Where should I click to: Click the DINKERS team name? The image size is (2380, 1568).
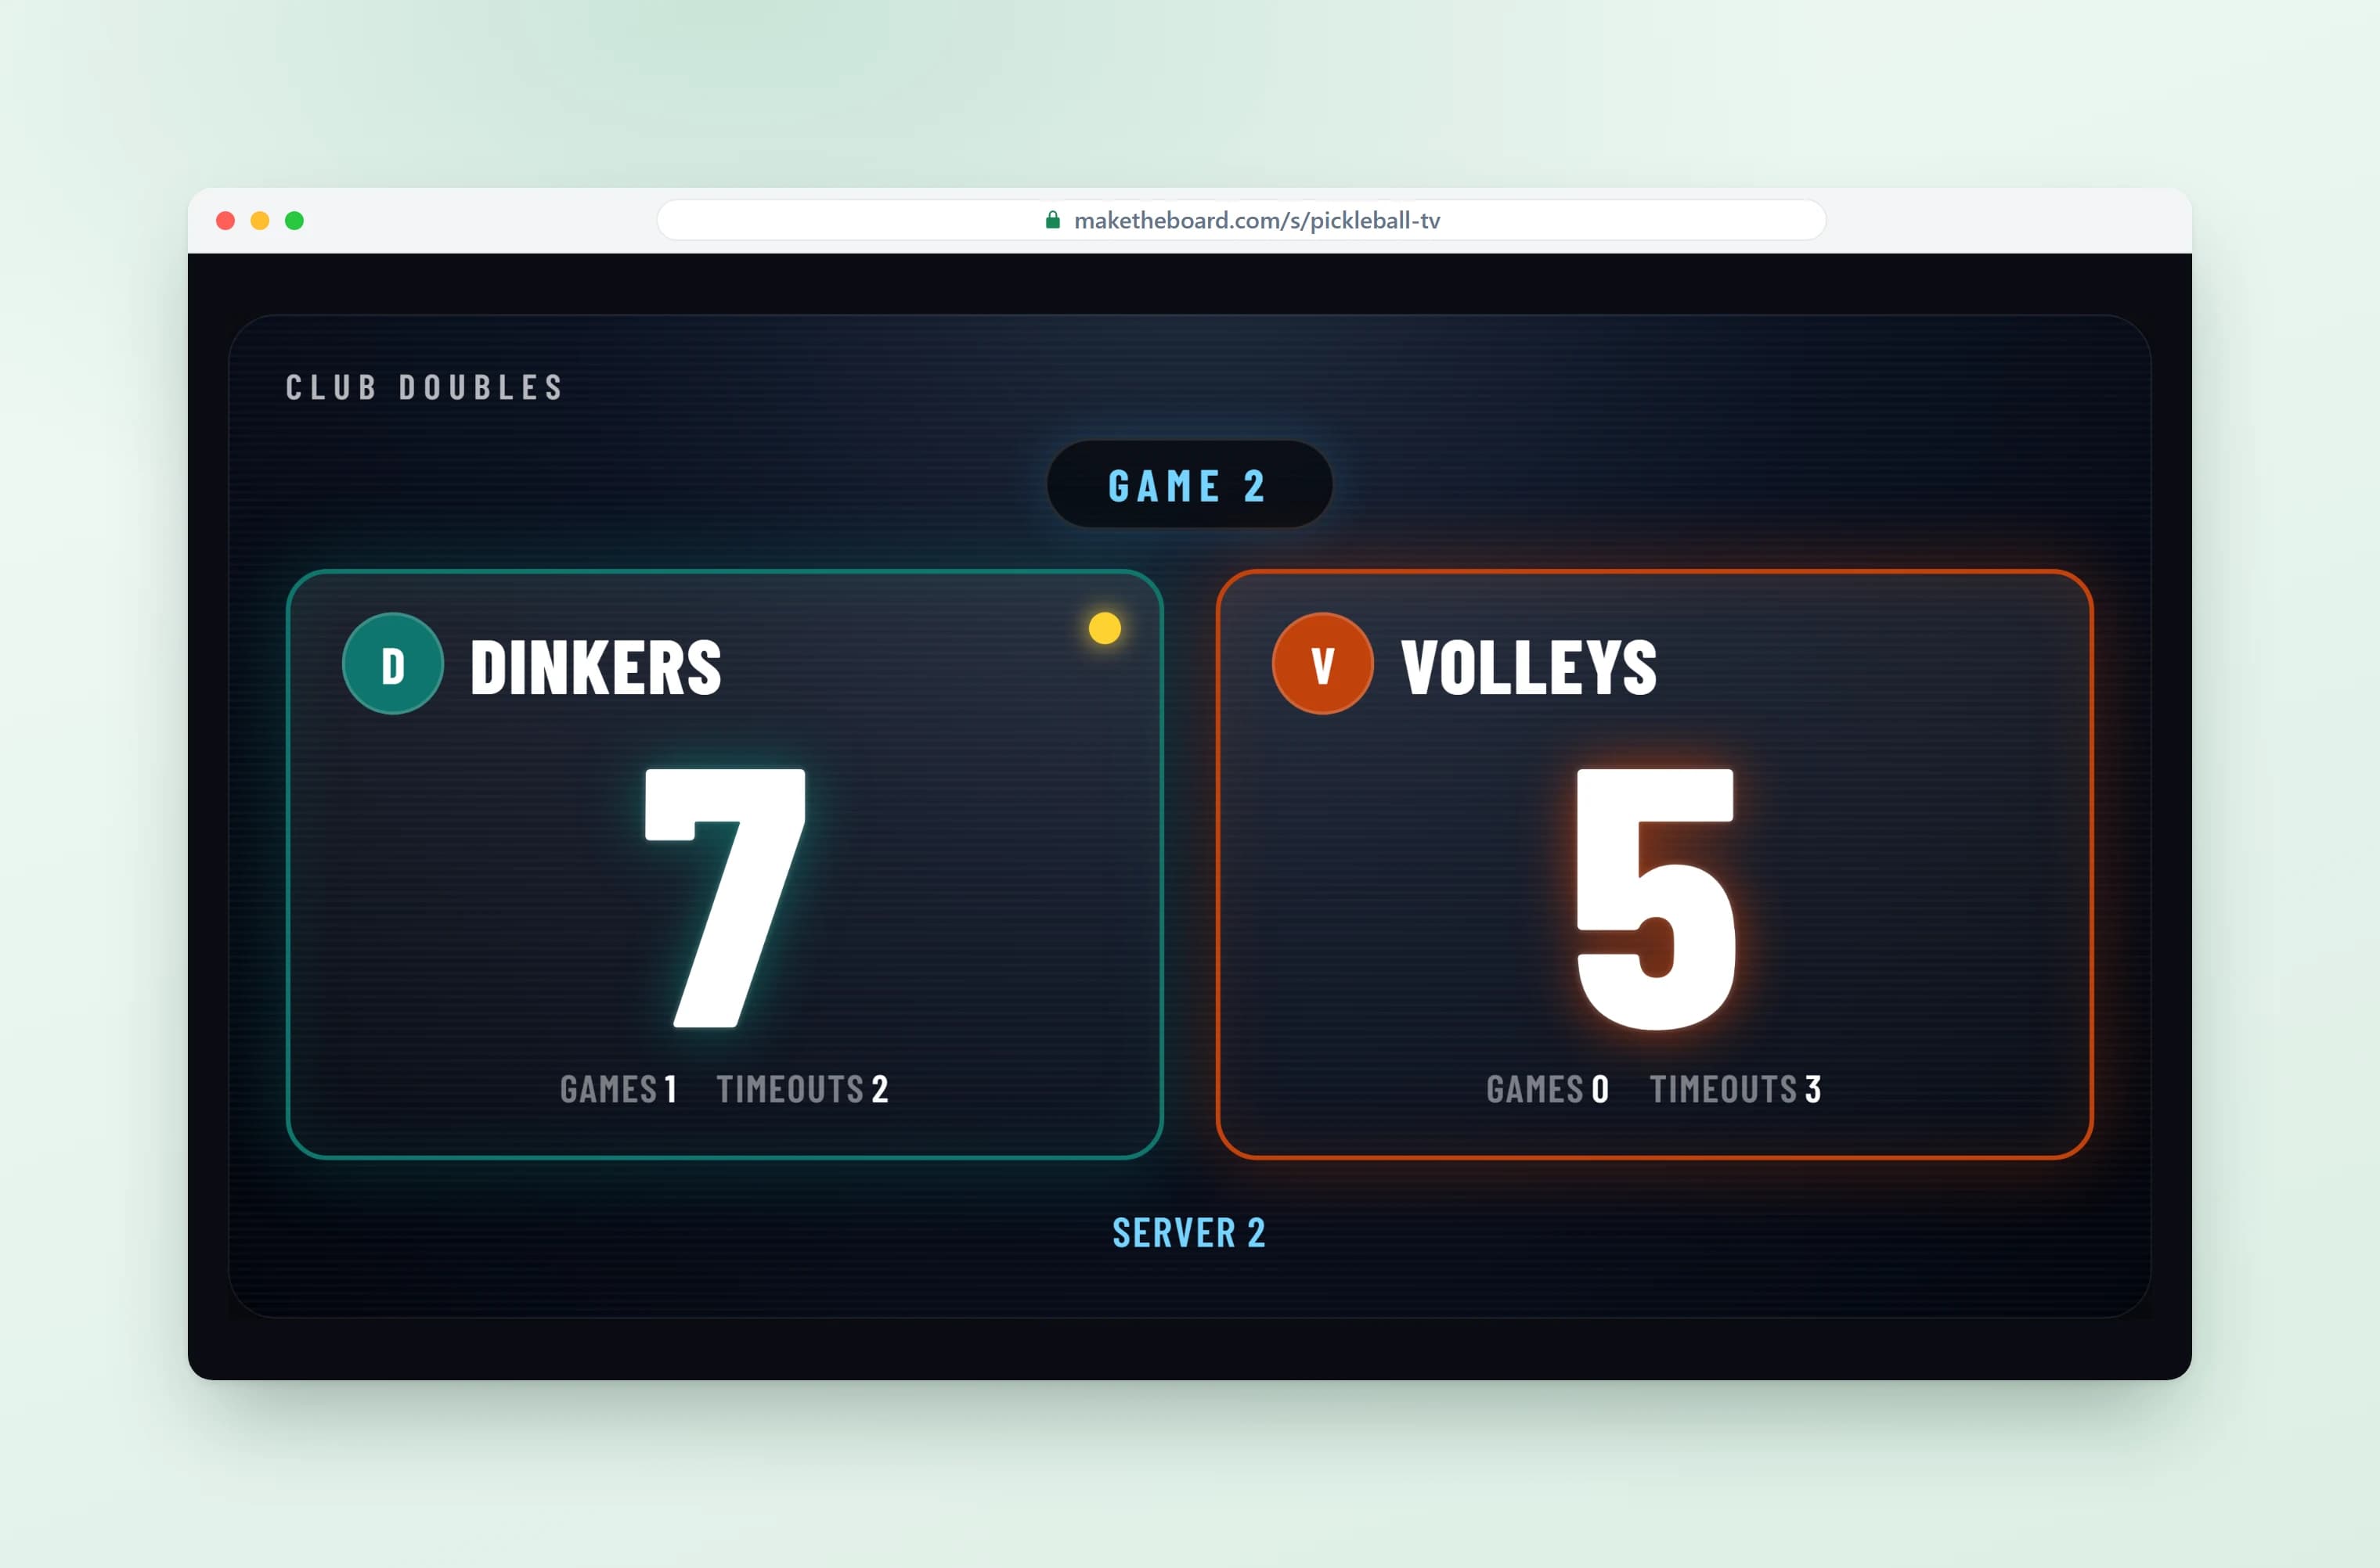click(595, 667)
